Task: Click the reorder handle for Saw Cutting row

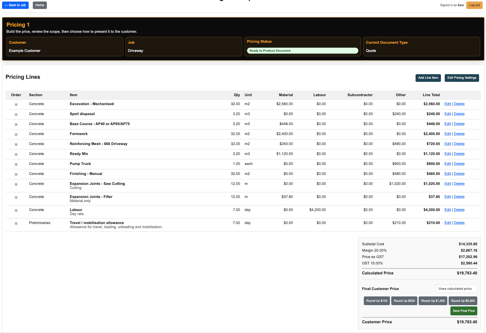Action: (x=16, y=184)
